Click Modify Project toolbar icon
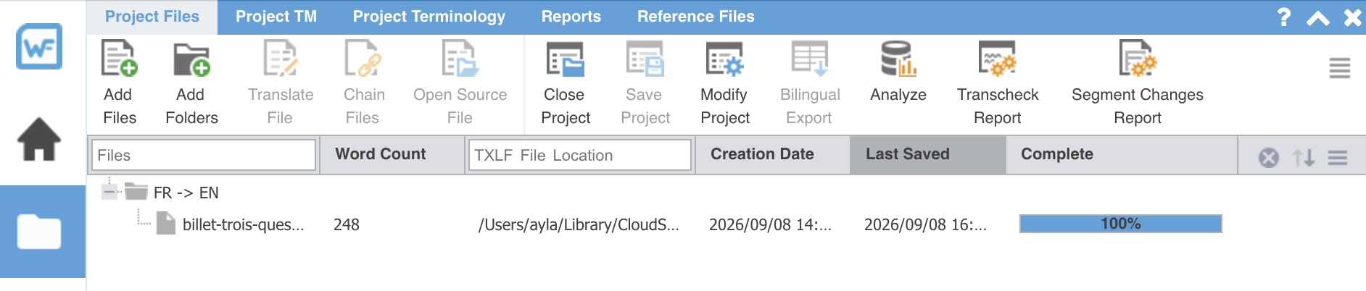This screenshot has width=1366, height=291. [x=724, y=59]
